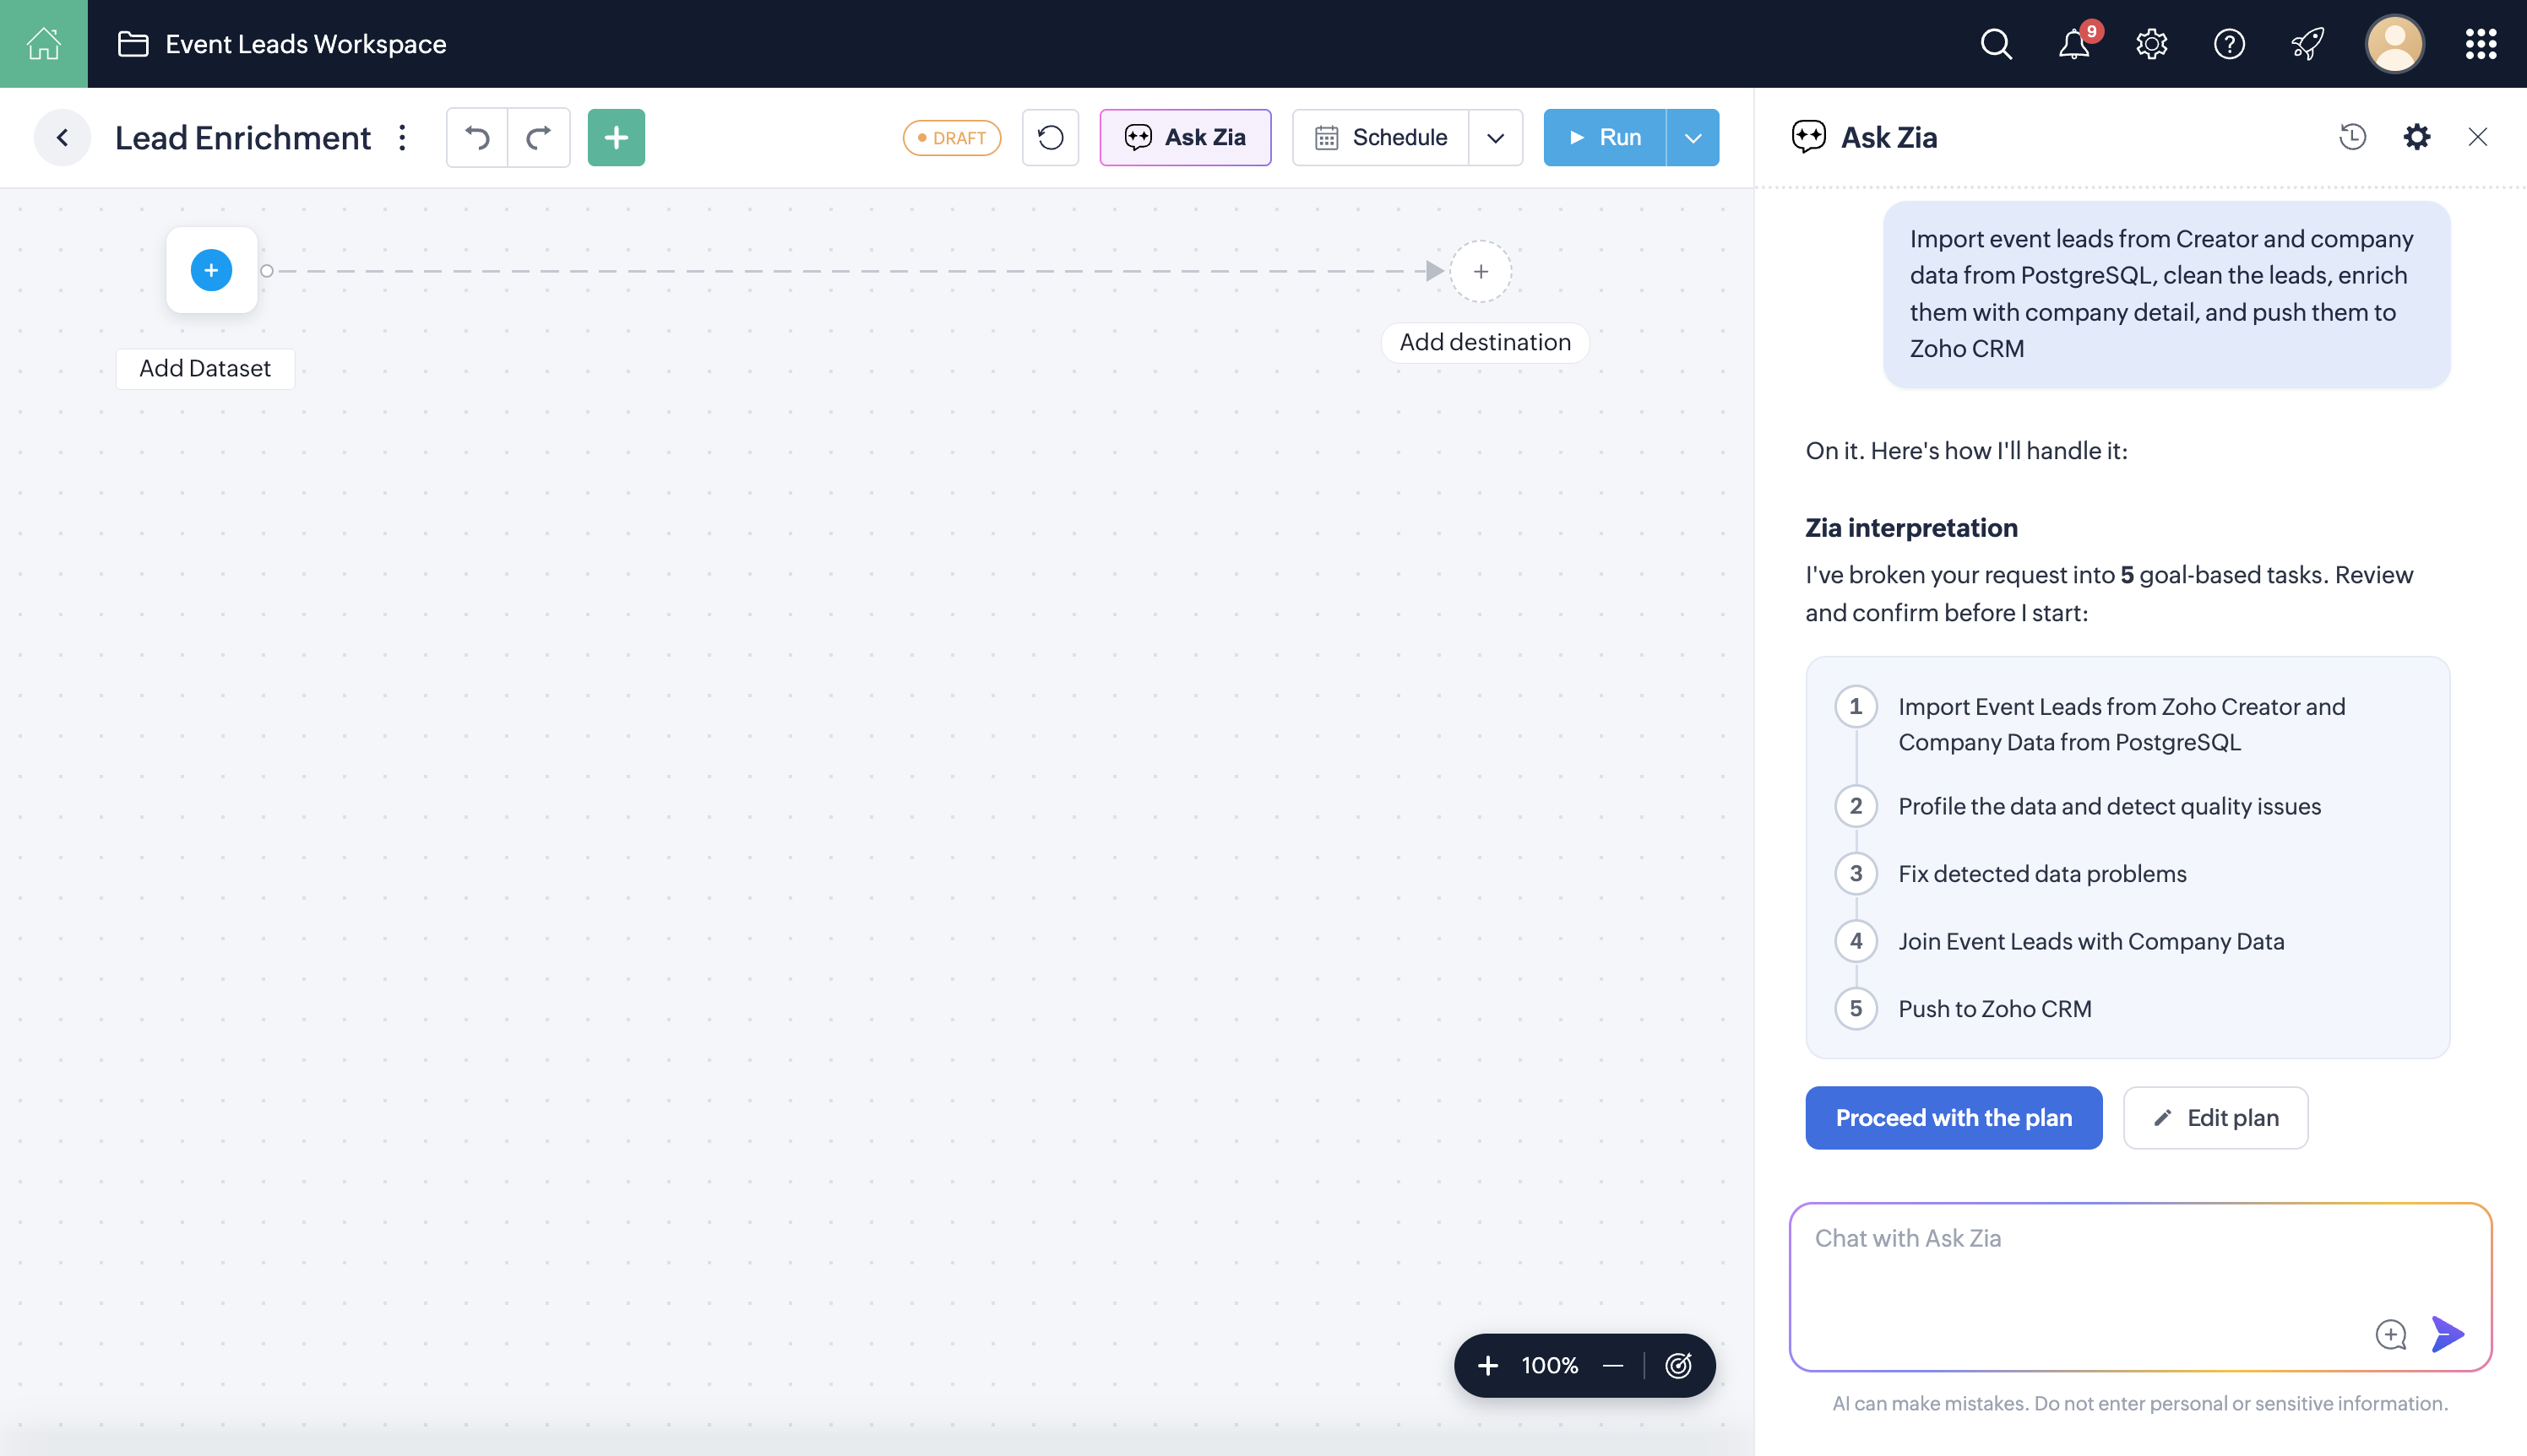Expand the Run options dropdown
Screen dimensions: 2527x1456
1693,137
